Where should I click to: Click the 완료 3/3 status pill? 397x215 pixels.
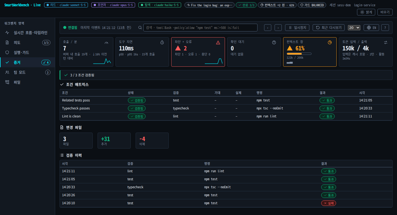[246, 5]
